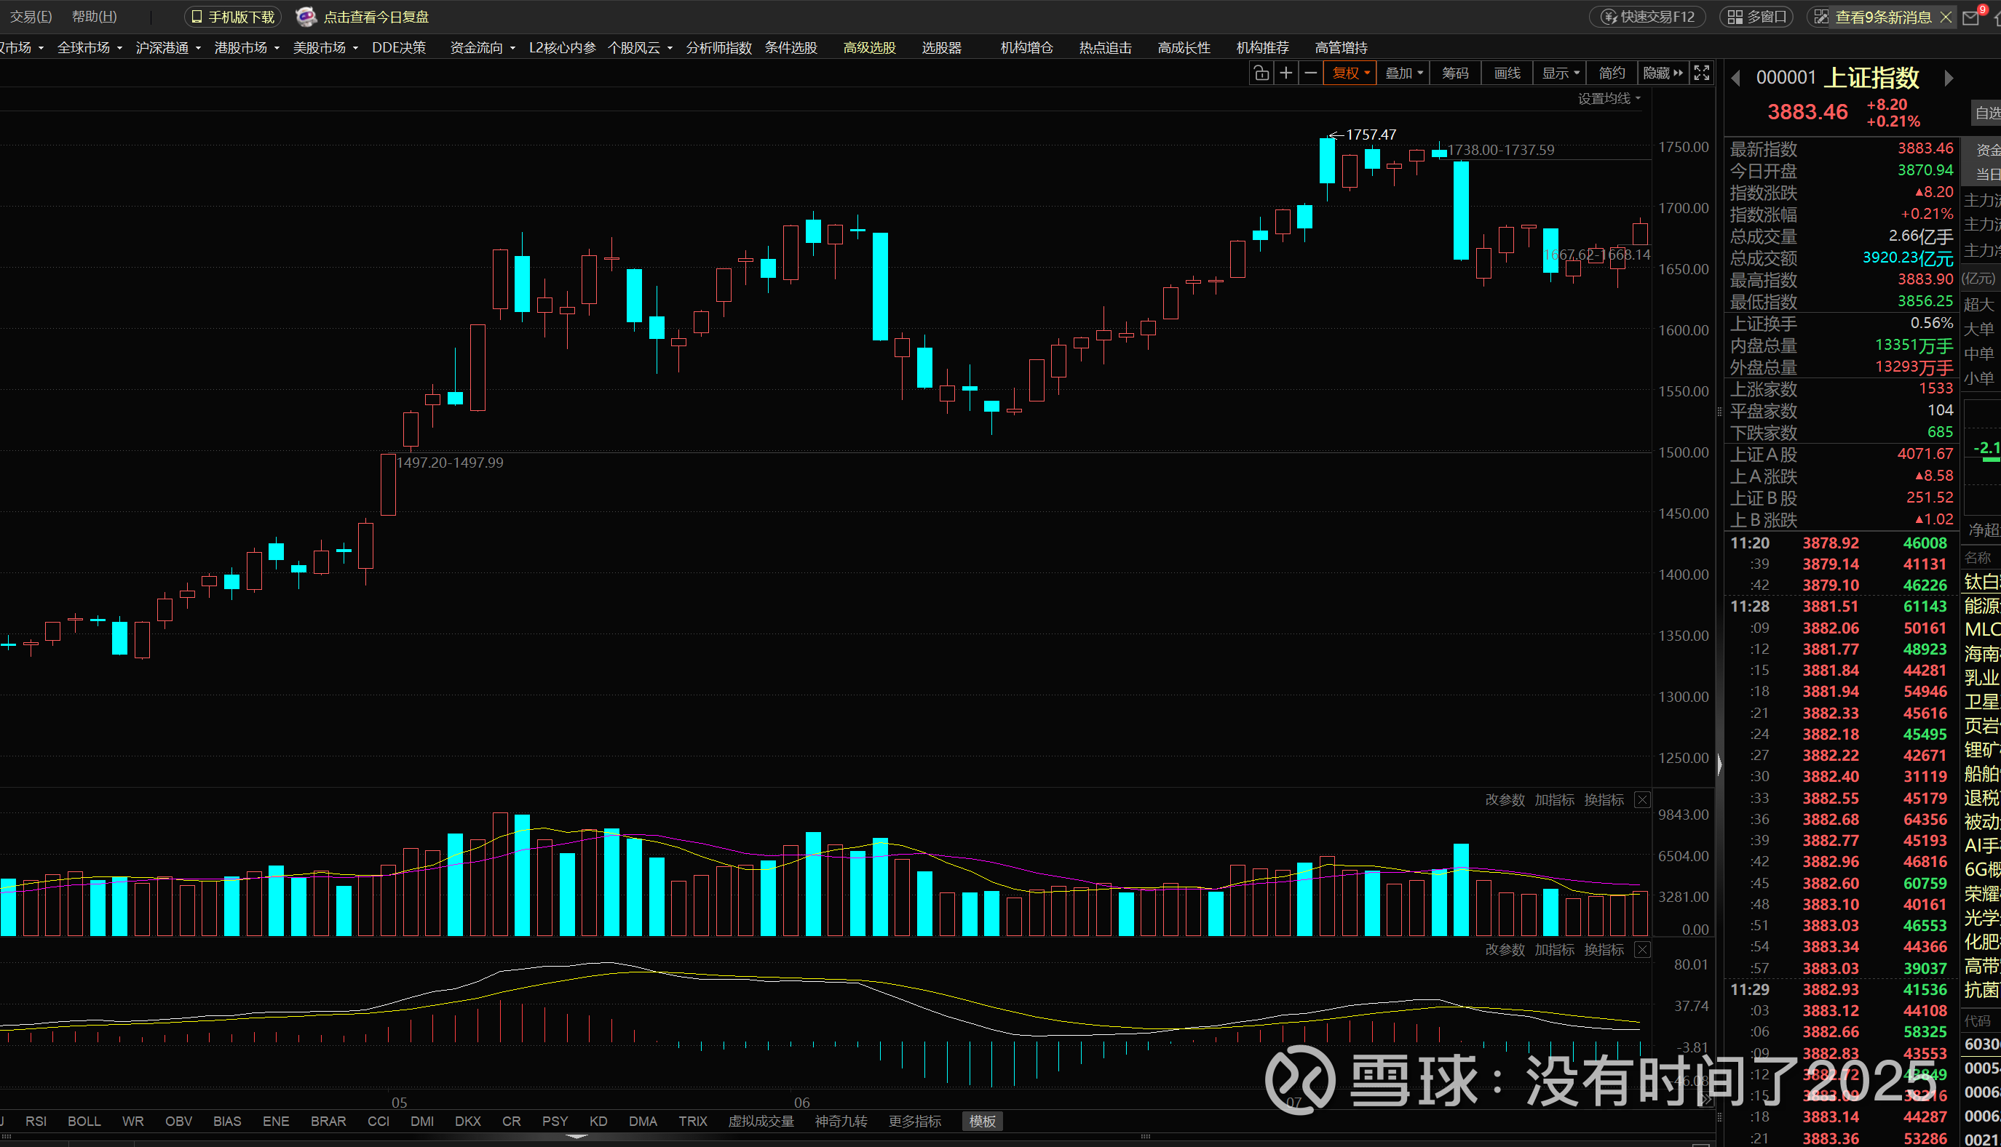Zoom out chart with minus icon
The width and height of the screenshot is (2001, 1147).
[1310, 73]
